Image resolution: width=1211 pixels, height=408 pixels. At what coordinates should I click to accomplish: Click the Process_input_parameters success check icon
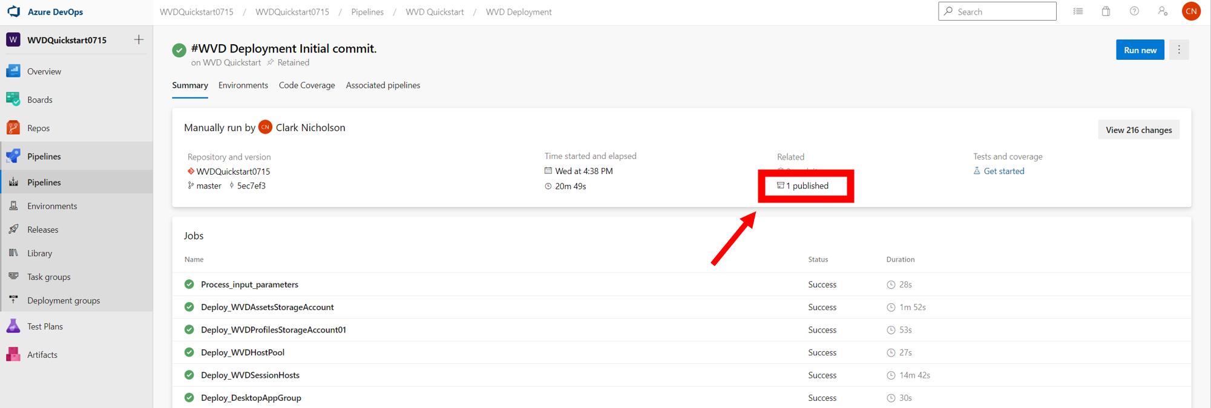189,284
